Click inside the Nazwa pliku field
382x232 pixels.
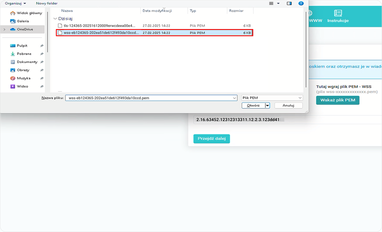pyautogui.click(x=148, y=98)
